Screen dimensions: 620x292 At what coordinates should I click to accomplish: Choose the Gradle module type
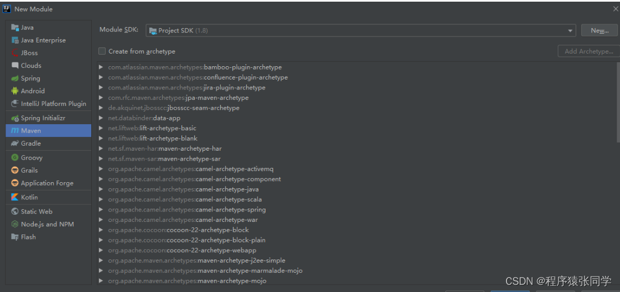[x=49, y=143]
